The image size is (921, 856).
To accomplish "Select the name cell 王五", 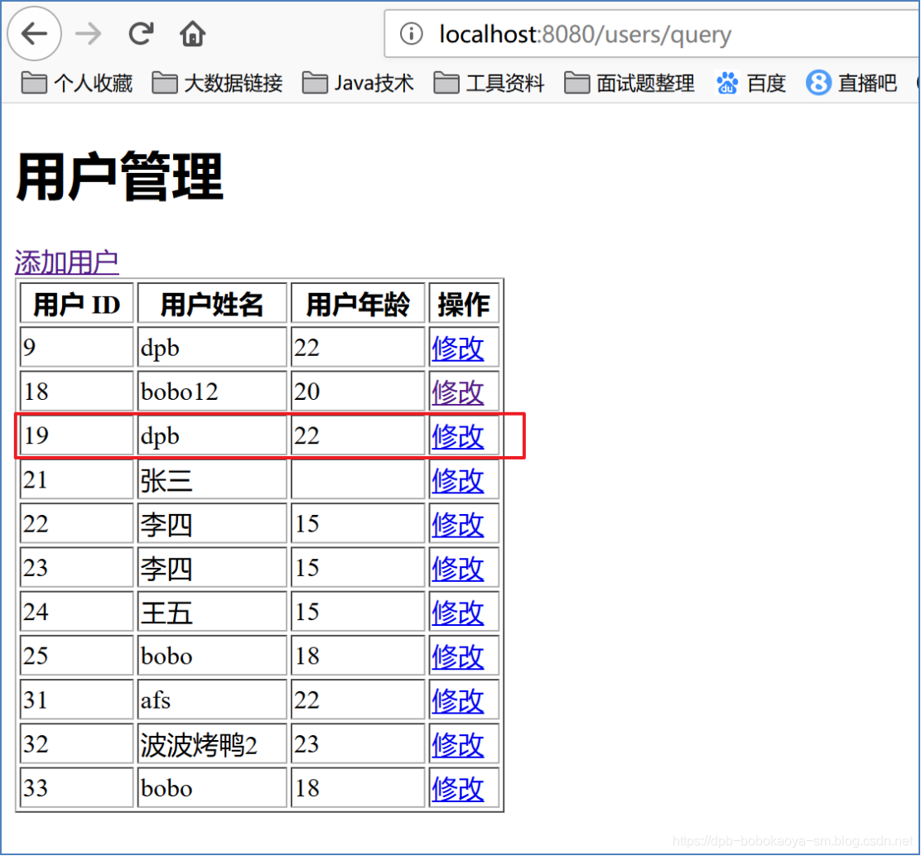I will coord(212,612).
